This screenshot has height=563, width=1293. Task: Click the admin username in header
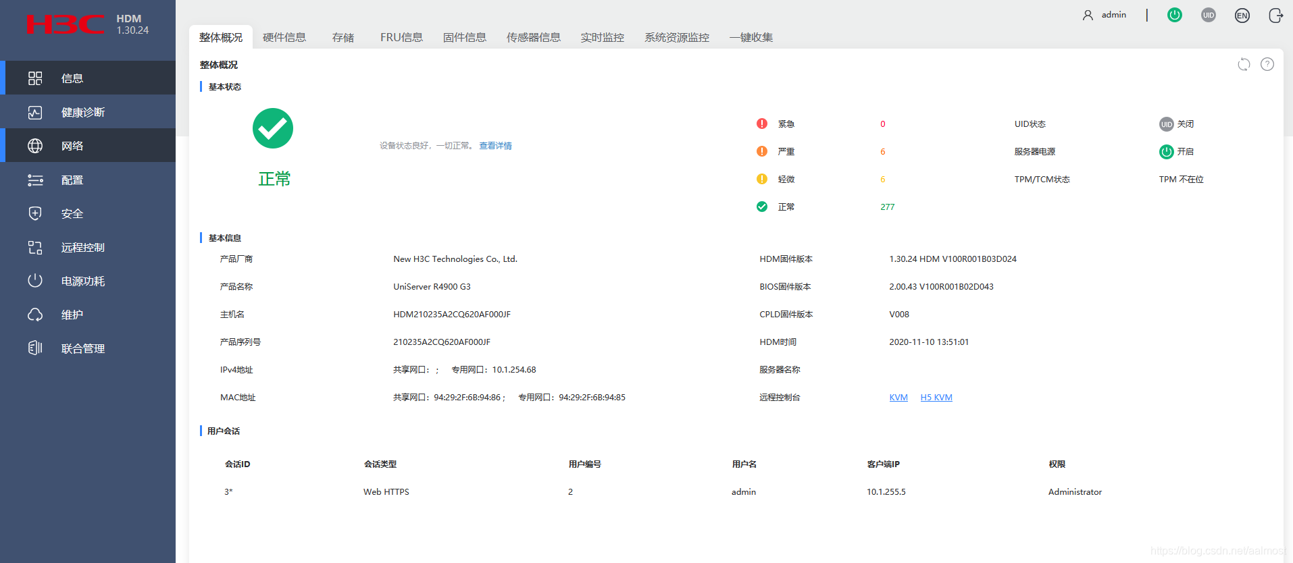point(1113,15)
